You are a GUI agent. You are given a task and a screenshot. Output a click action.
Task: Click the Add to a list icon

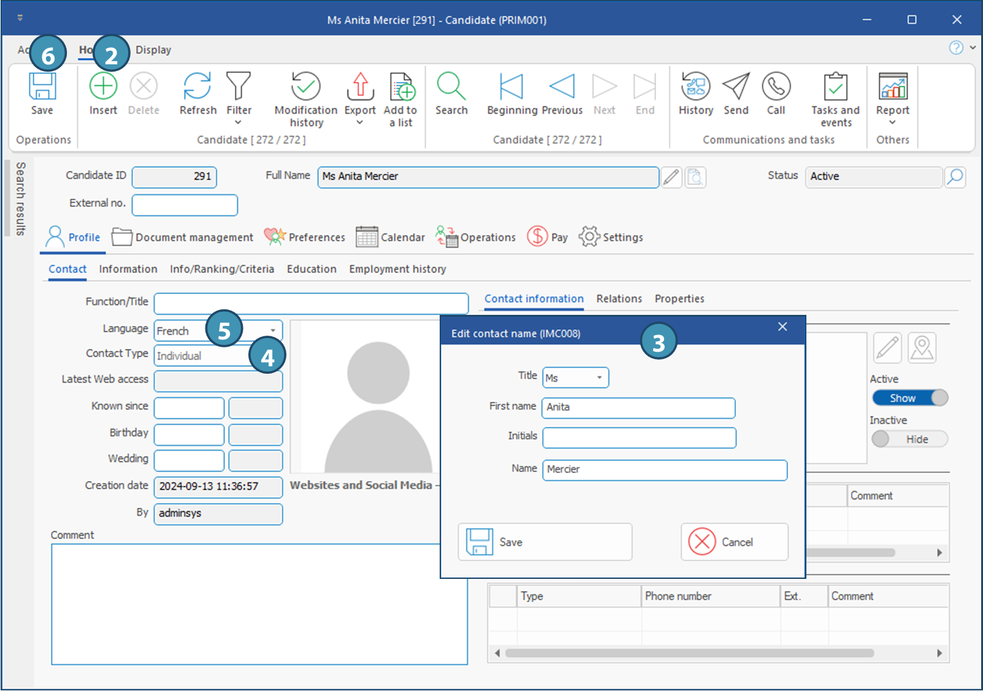[401, 86]
